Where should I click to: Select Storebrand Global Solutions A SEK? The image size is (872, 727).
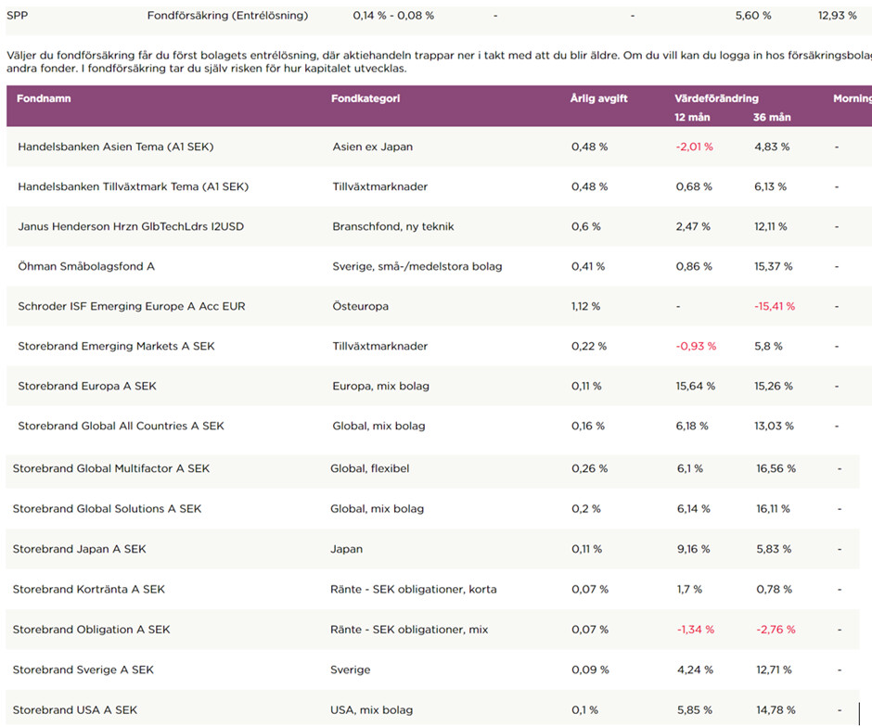click(107, 508)
